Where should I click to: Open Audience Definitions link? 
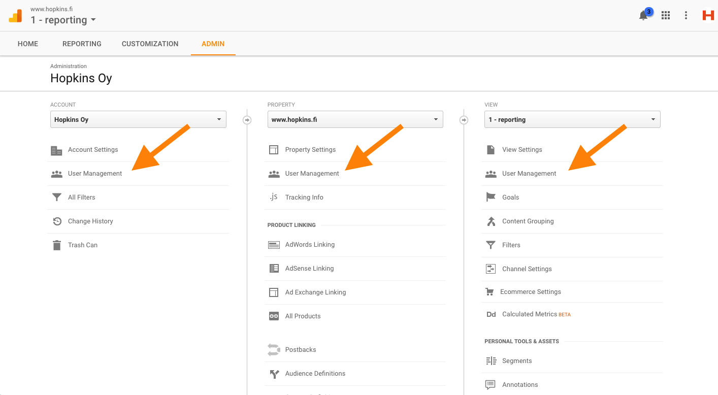tap(315, 374)
